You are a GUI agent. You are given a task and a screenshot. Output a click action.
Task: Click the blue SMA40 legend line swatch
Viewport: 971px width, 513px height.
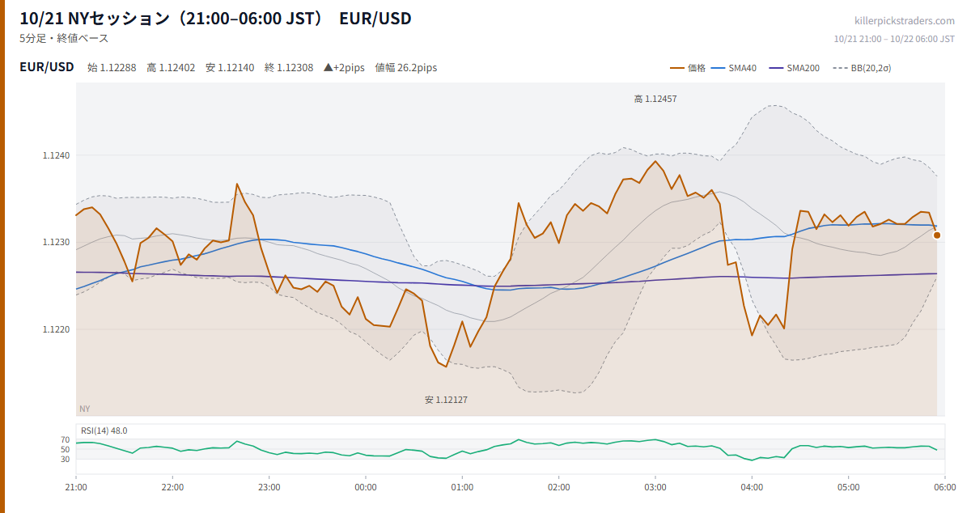[718, 68]
